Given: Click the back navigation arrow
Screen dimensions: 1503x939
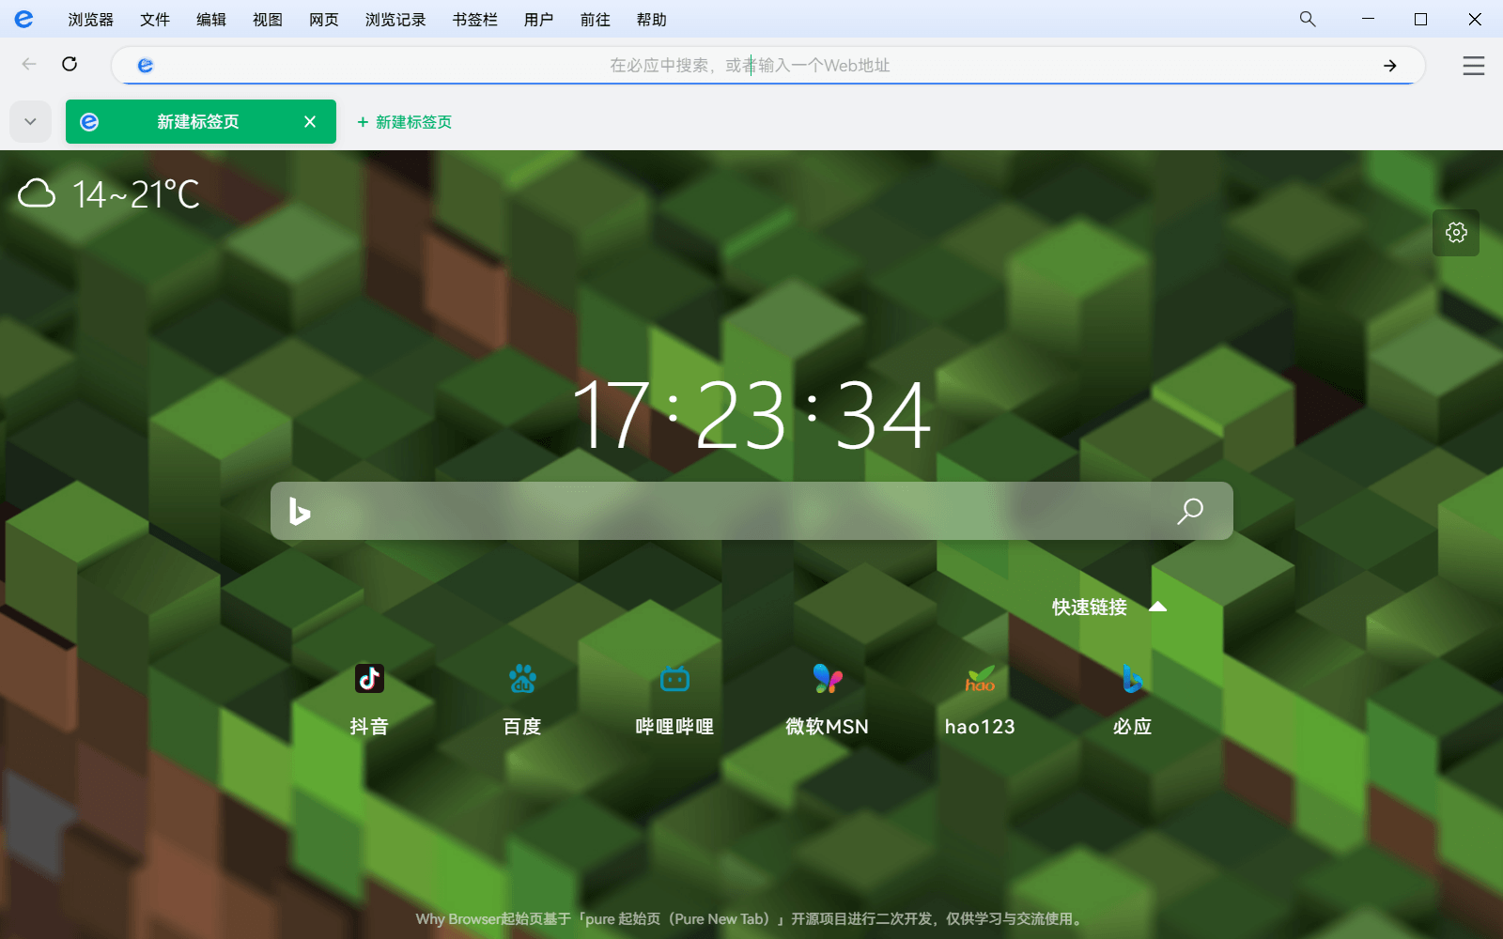Looking at the screenshot, I should pyautogui.click(x=28, y=64).
